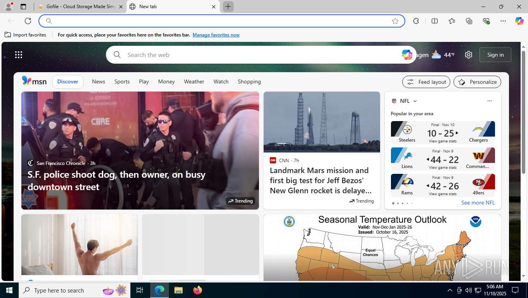This screenshot has width=528, height=298.
Task: Select the Discover feed tab
Action: click(x=68, y=81)
